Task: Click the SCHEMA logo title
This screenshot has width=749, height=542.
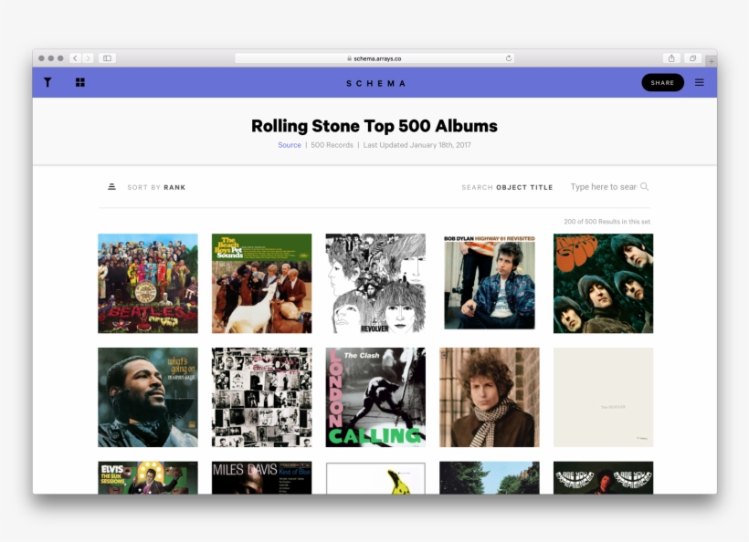Action: point(376,84)
